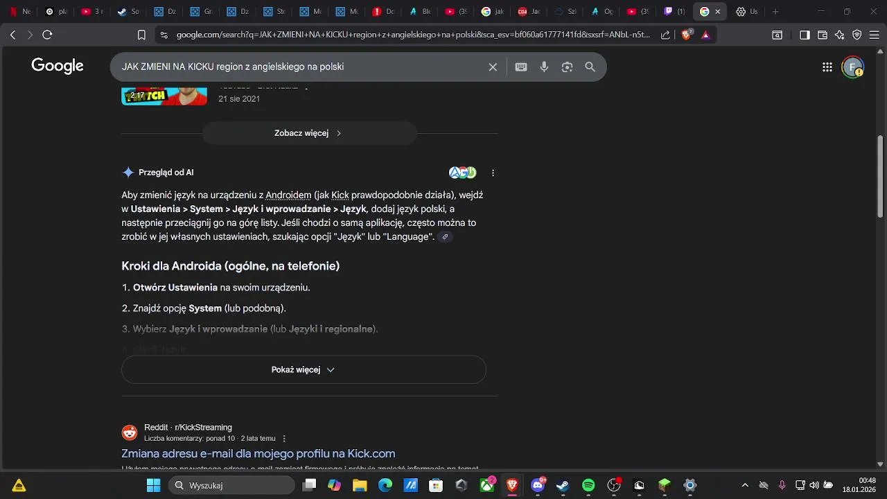Open the Xbox app from the taskbar
Viewport: 887px width, 499px height.
487,485
